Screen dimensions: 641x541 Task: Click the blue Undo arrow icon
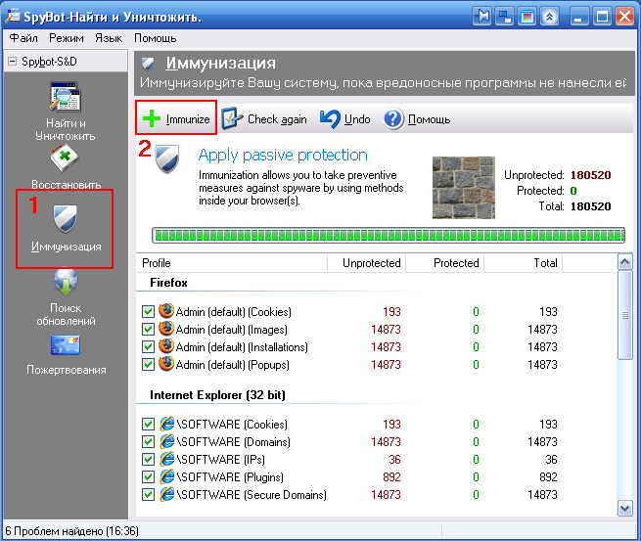[330, 119]
